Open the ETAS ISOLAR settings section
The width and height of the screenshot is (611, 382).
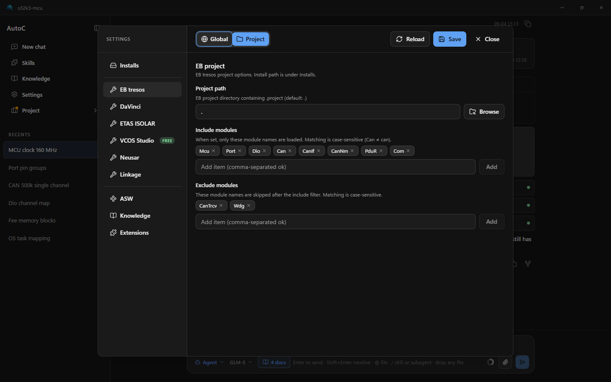142,124
